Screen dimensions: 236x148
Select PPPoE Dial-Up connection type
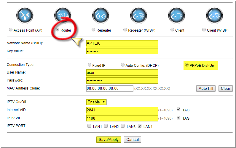coord(187,65)
